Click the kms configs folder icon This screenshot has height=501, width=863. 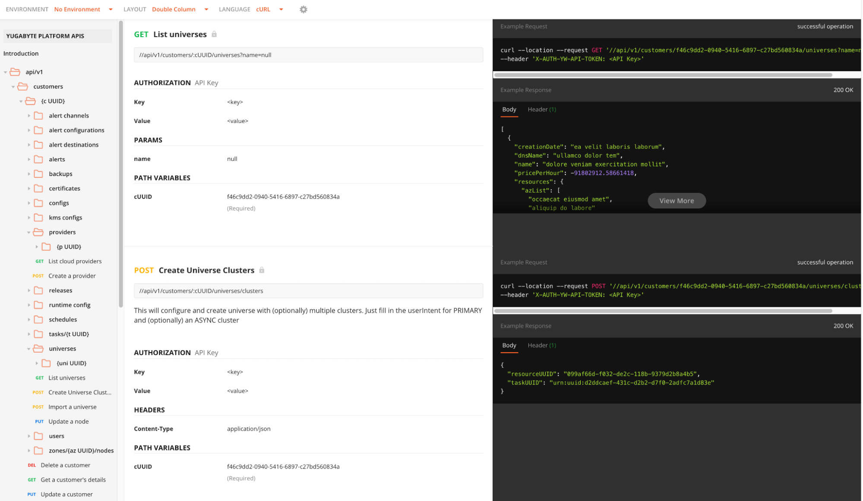click(38, 217)
